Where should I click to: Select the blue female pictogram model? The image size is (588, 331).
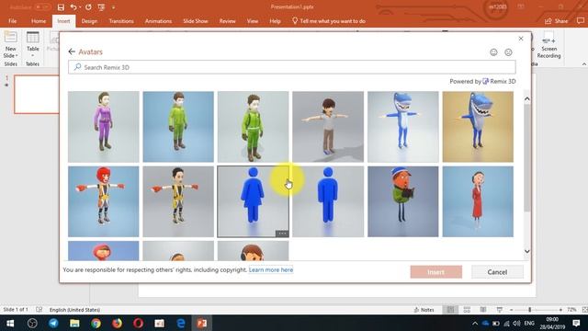click(x=254, y=202)
